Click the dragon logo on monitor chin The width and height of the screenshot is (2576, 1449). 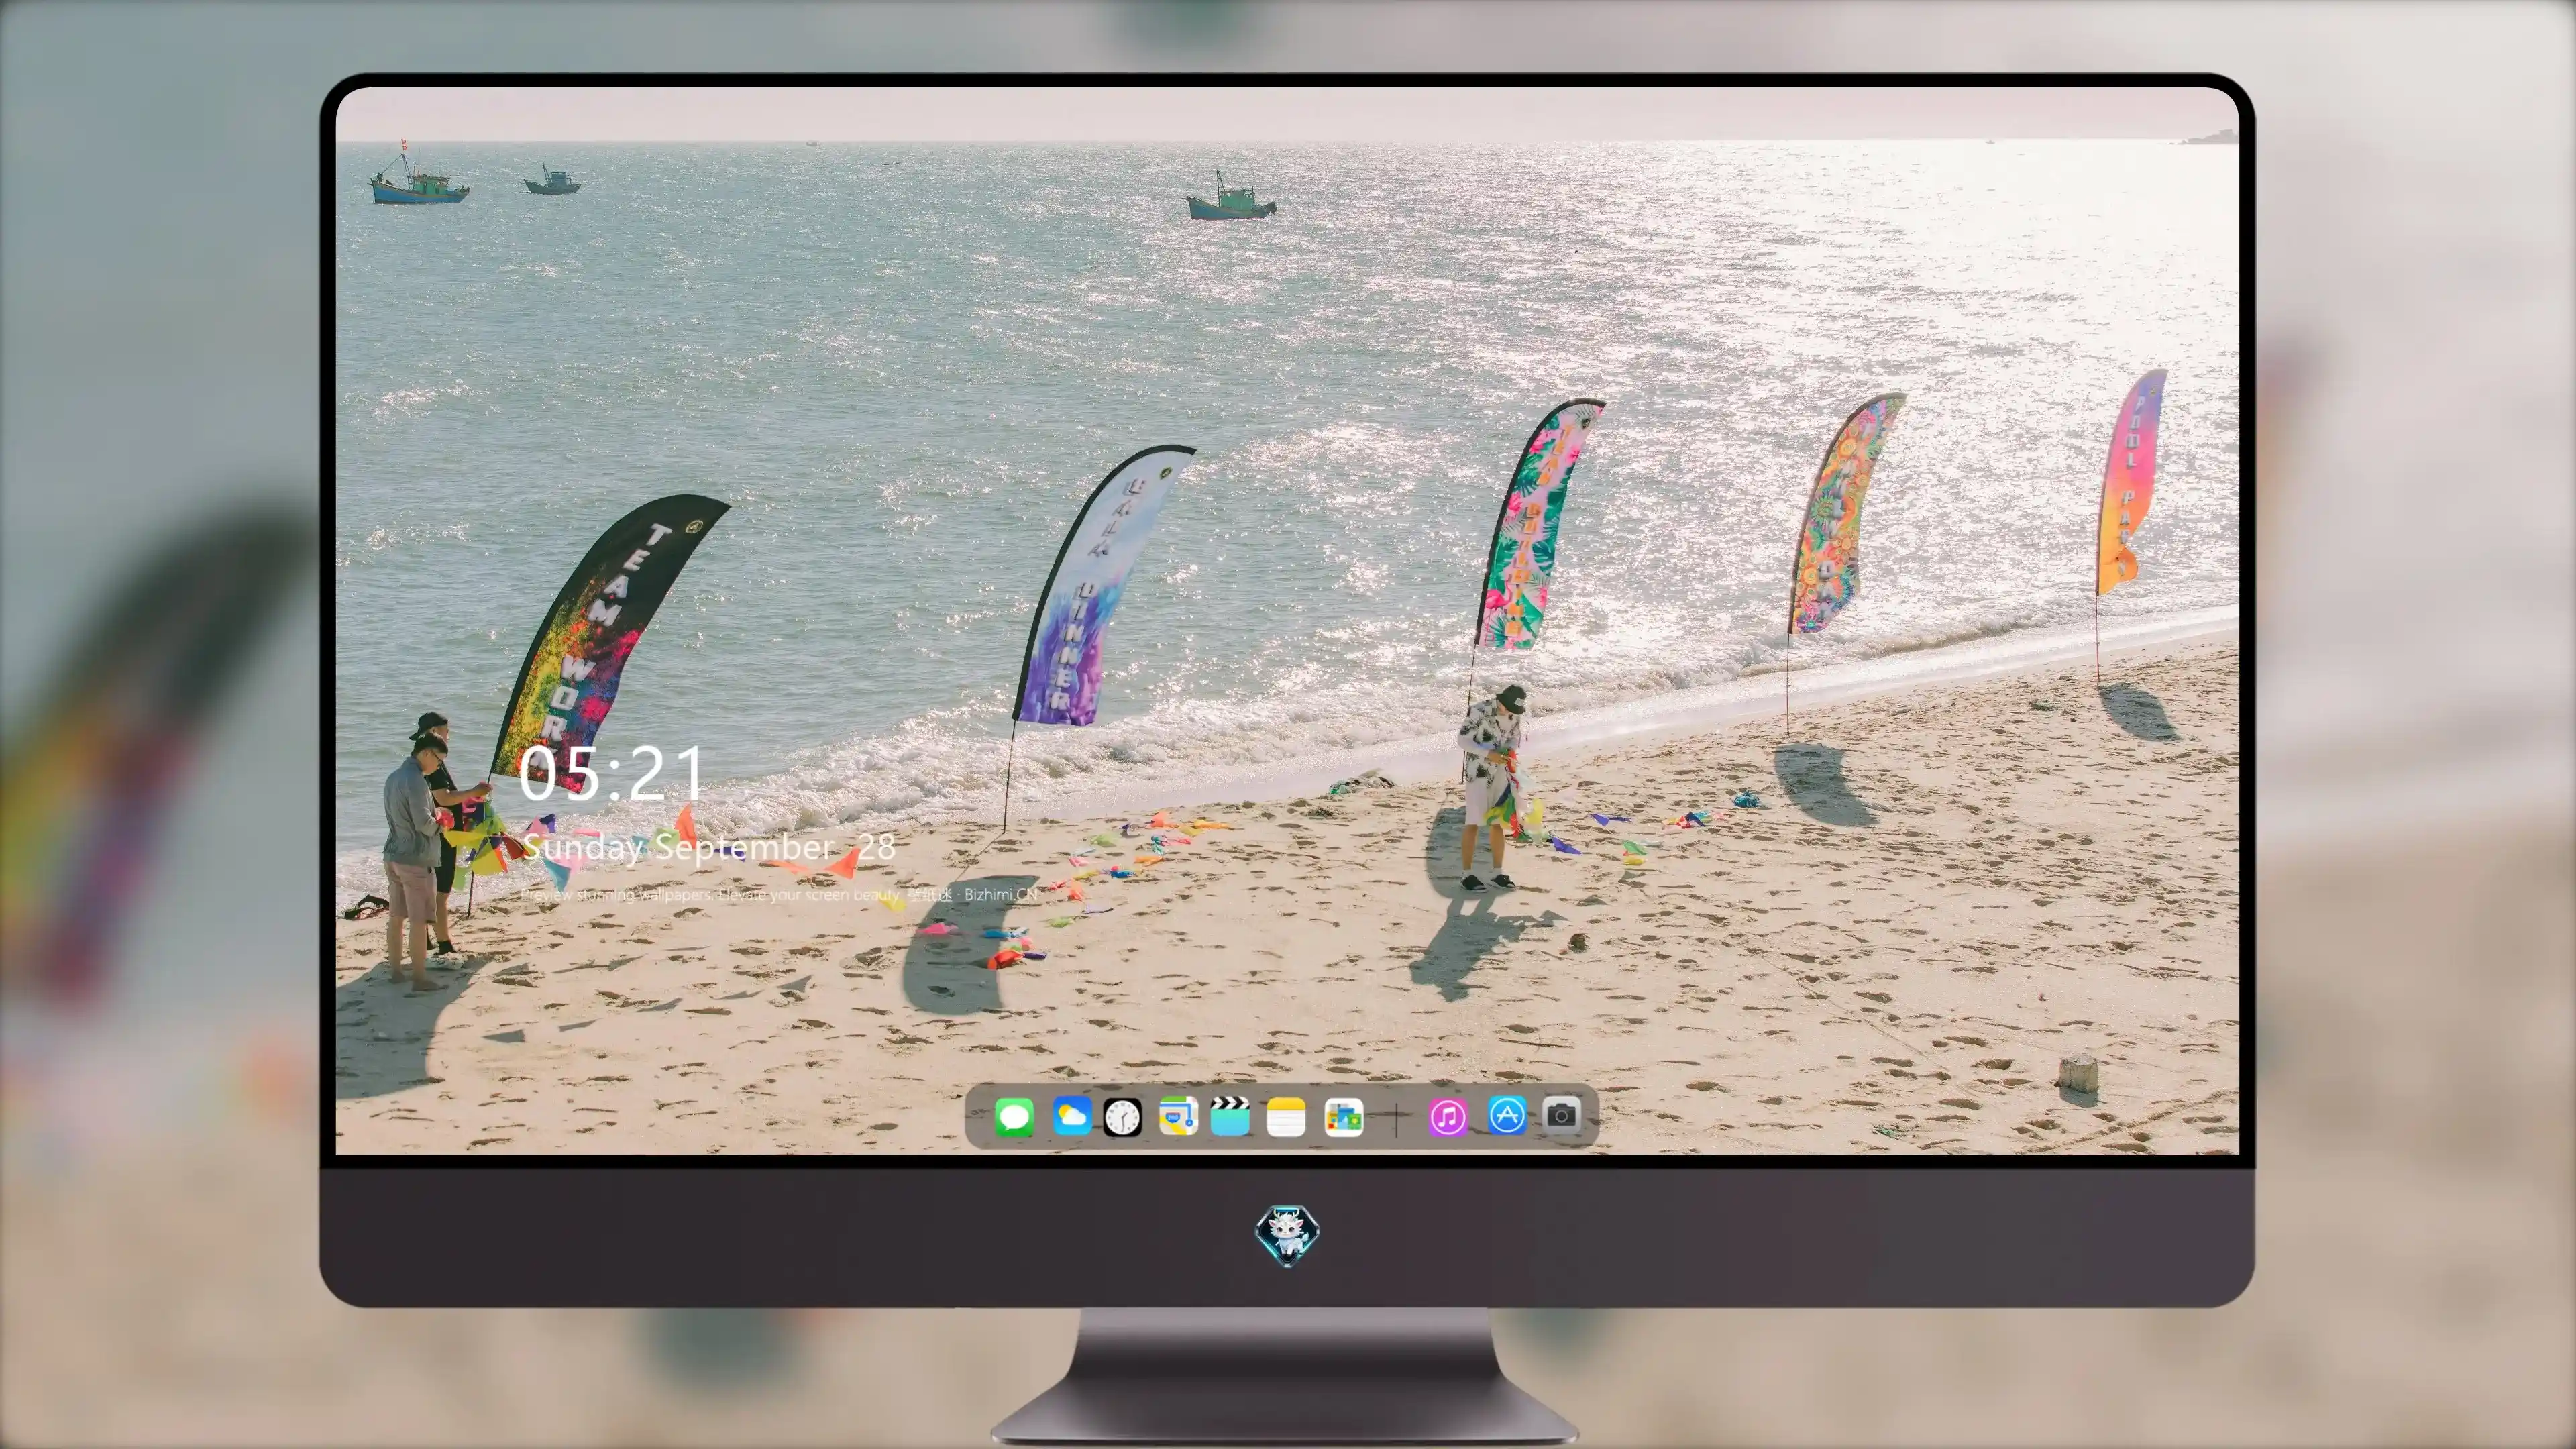(x=1287, y=1236)
